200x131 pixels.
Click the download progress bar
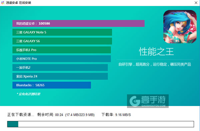click(101, 124)
